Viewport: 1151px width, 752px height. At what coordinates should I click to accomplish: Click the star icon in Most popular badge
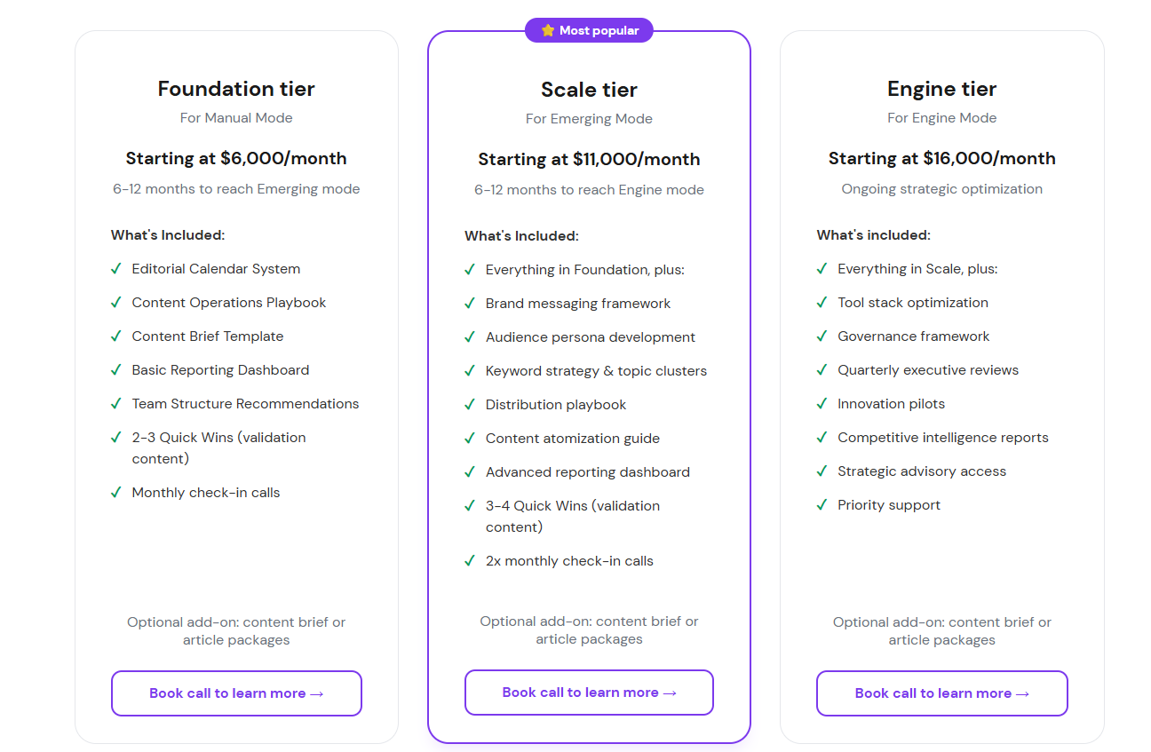pos(547,30)
